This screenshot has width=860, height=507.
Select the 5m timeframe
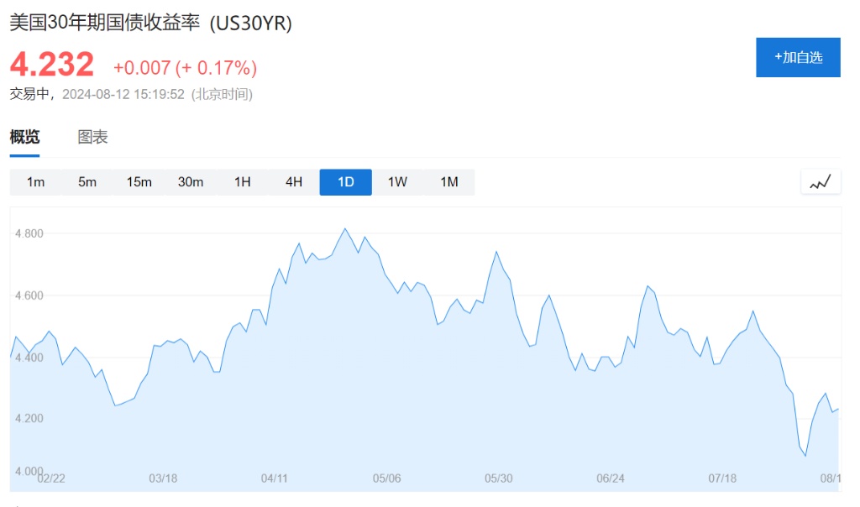click(87, 182)
